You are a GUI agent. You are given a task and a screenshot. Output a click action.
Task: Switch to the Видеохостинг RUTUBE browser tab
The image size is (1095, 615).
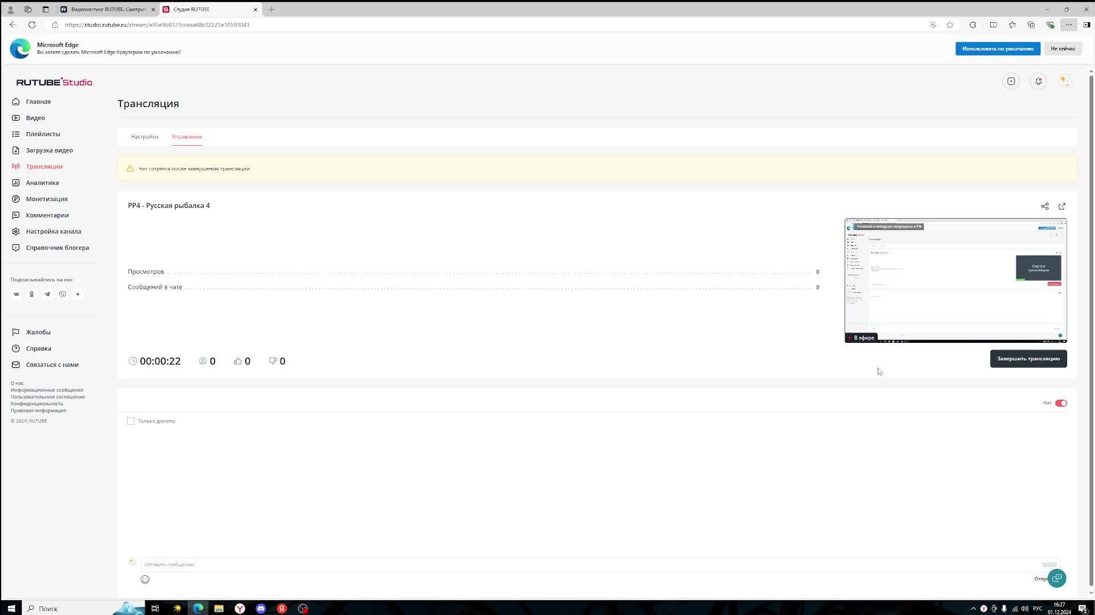click(108, 9)
